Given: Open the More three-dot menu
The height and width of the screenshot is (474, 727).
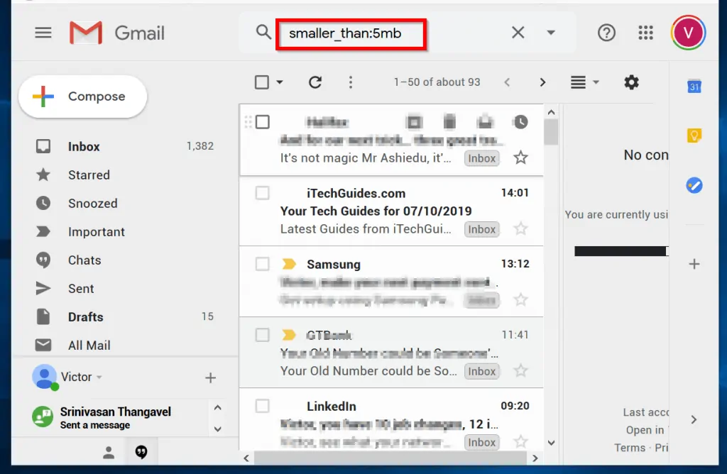Looking at the screenshot, I should coord(351,82).
